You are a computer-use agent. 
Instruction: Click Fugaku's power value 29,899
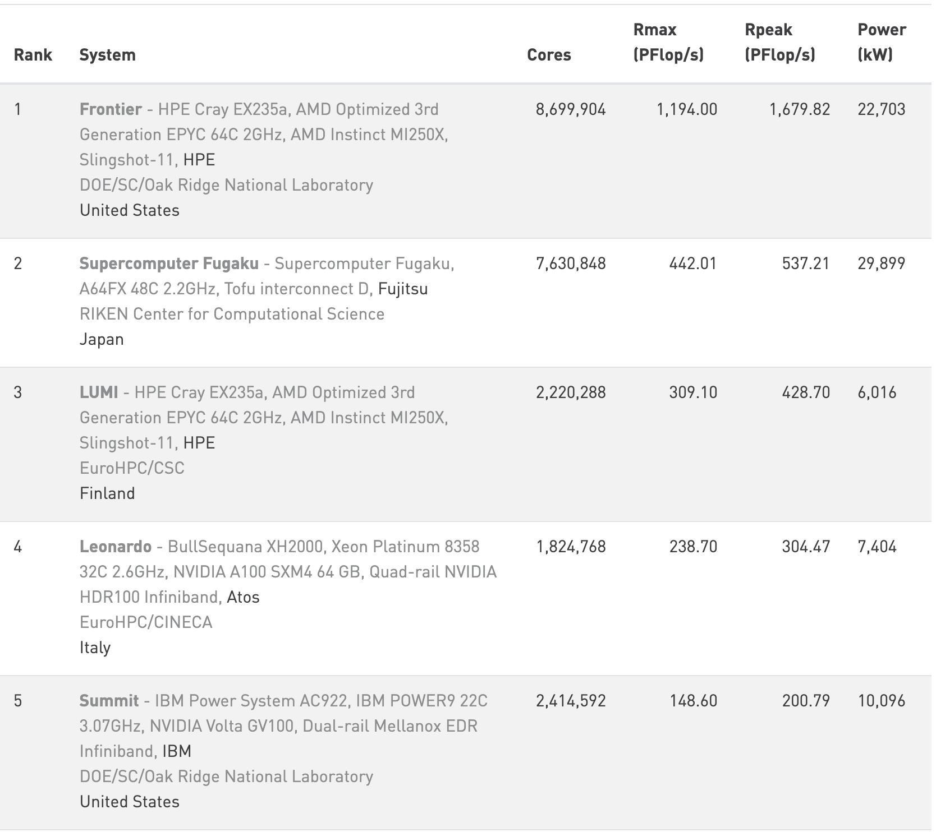[x=881, y=264]
